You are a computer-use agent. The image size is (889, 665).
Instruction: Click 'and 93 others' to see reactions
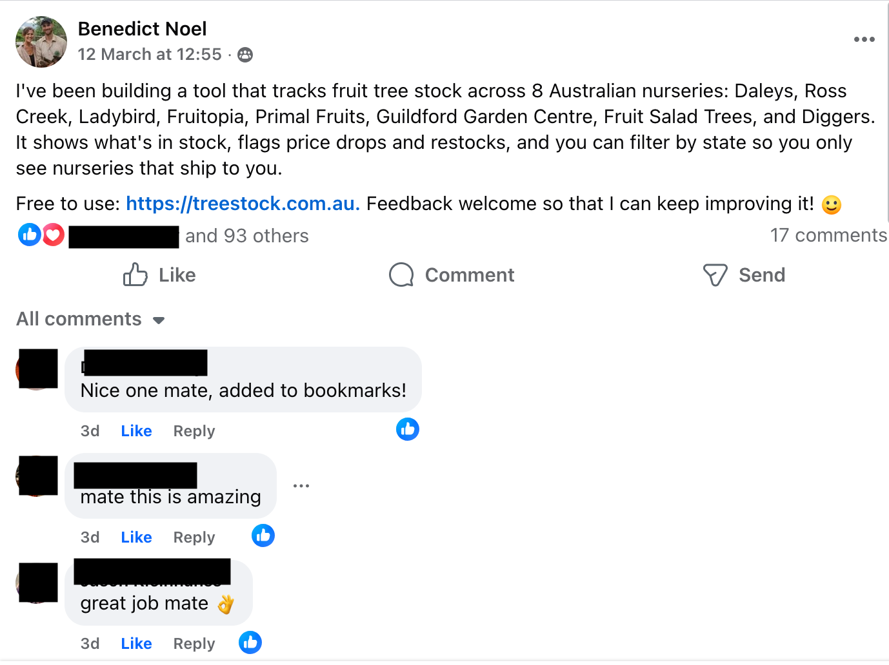[246, 236]
